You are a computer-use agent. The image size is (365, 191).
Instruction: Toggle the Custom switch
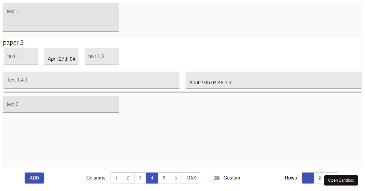point(214,178)
